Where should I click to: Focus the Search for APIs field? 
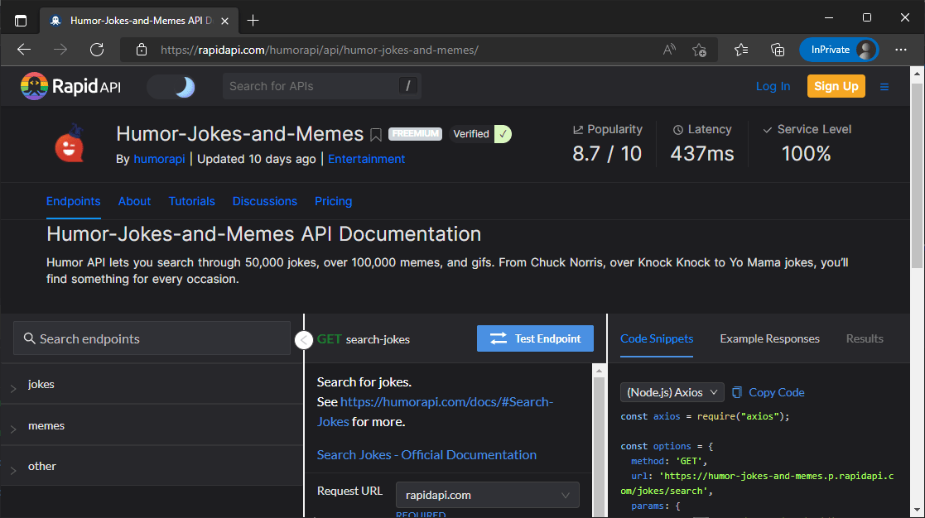click(321, 86)
